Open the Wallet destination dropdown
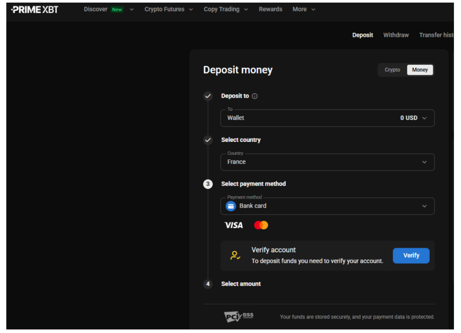Image resolution: width=461 pixels, height=333 pixels. pos(328,118)
